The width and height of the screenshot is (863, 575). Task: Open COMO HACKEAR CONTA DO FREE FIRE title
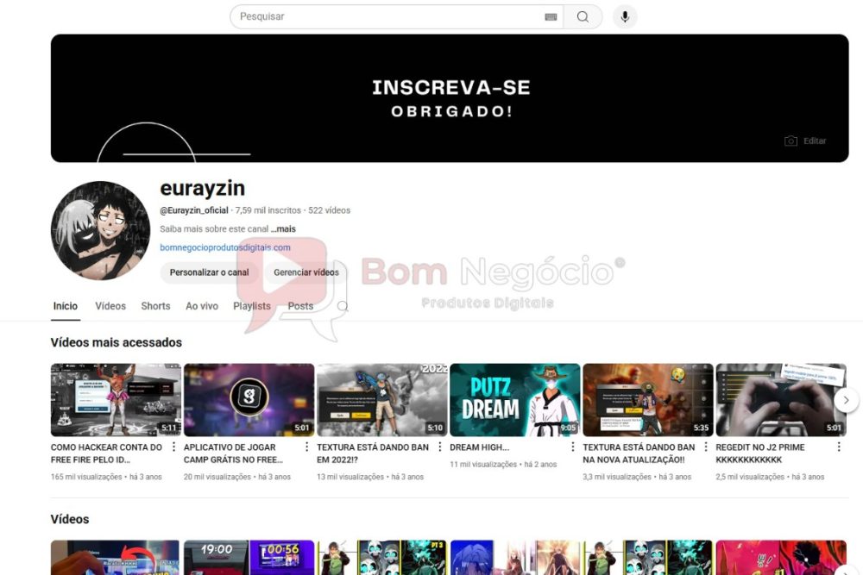coord(107,453)
